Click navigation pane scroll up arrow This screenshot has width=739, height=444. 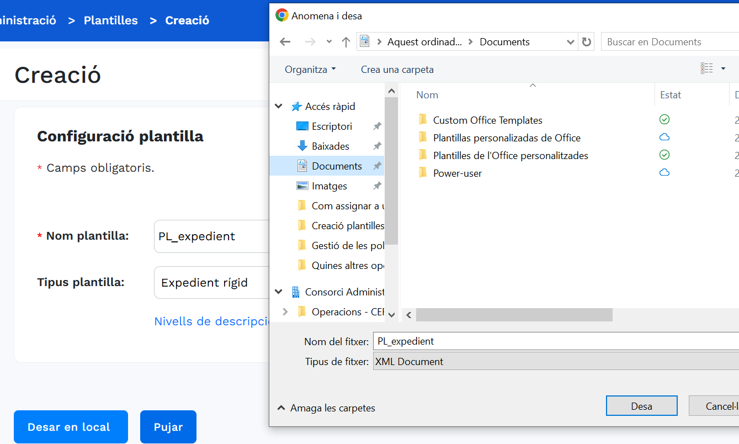click(x=391, y=91)
